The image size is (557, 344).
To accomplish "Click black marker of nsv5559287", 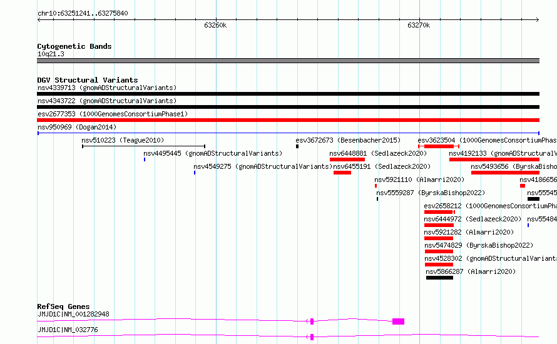I will pyautogui.click(x=377, y=199).
